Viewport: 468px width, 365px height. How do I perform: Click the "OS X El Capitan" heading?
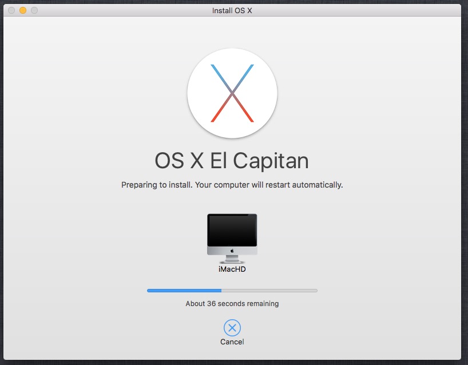point(232,161)
